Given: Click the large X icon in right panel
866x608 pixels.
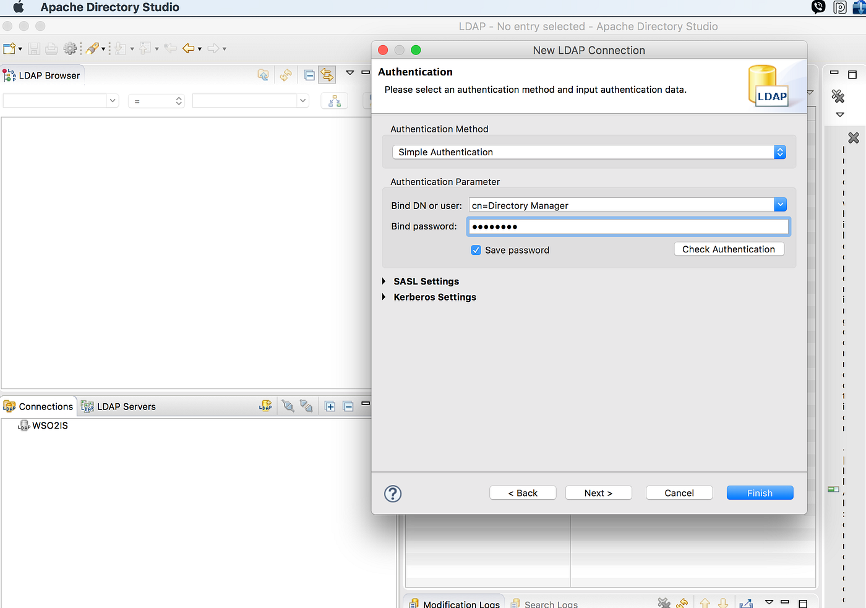Looking at the screenshot, I should tap(854, 138).
